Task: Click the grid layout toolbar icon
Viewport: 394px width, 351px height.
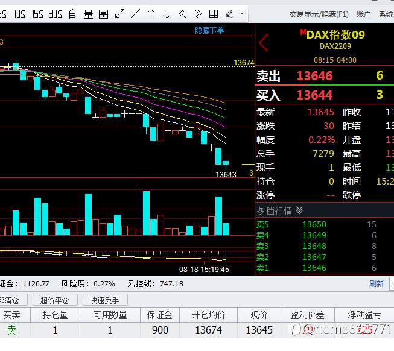Action: click(214, 14)
